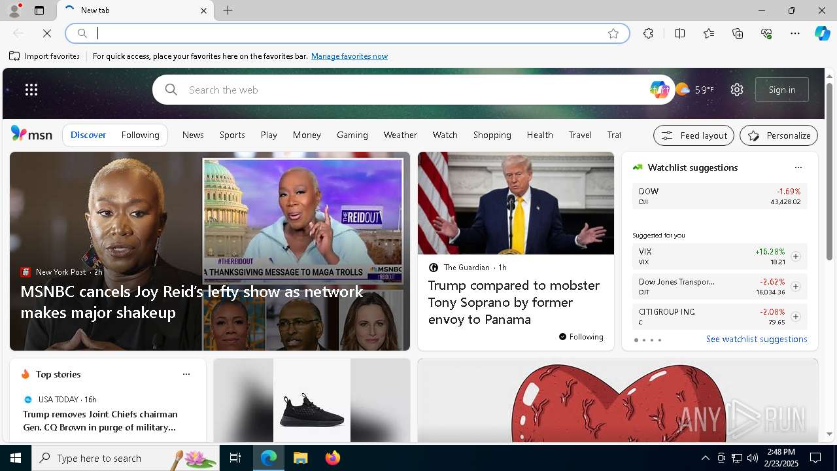This screenshot has height=471, width=837.
Task: Add VIX to watchlist
Action: [795, 256]
